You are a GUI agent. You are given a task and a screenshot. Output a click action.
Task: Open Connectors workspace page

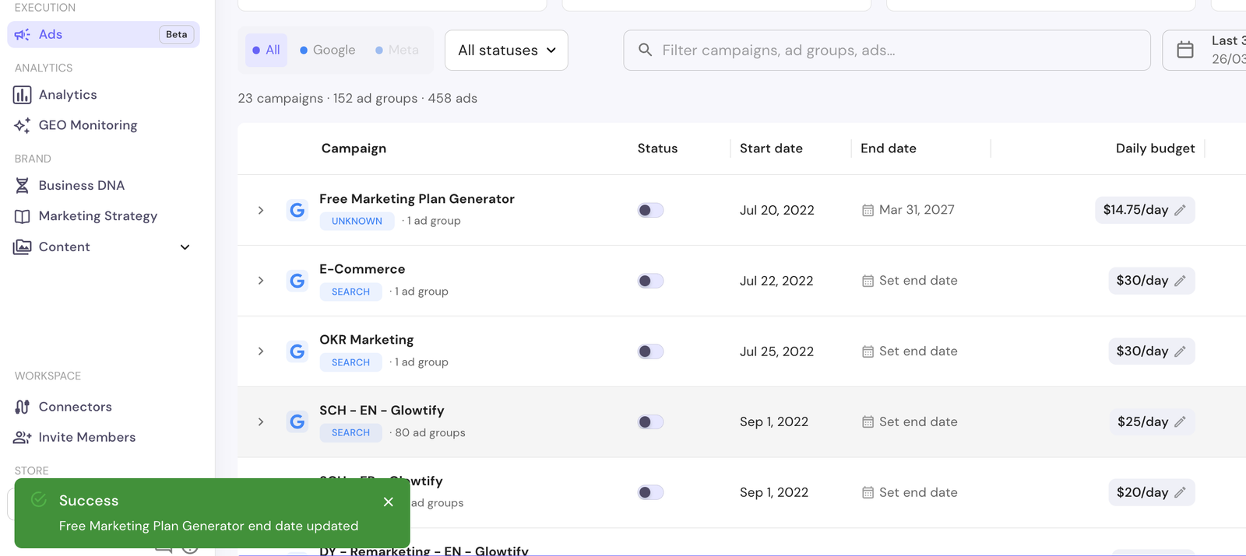(x=76, y=407)
